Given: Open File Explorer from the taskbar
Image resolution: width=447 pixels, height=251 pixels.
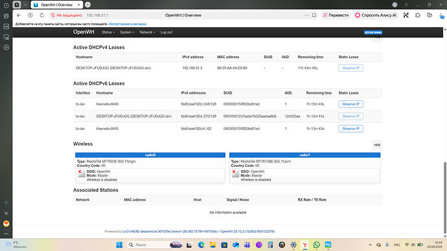Looking at the screenshot, I should (212, 245).
